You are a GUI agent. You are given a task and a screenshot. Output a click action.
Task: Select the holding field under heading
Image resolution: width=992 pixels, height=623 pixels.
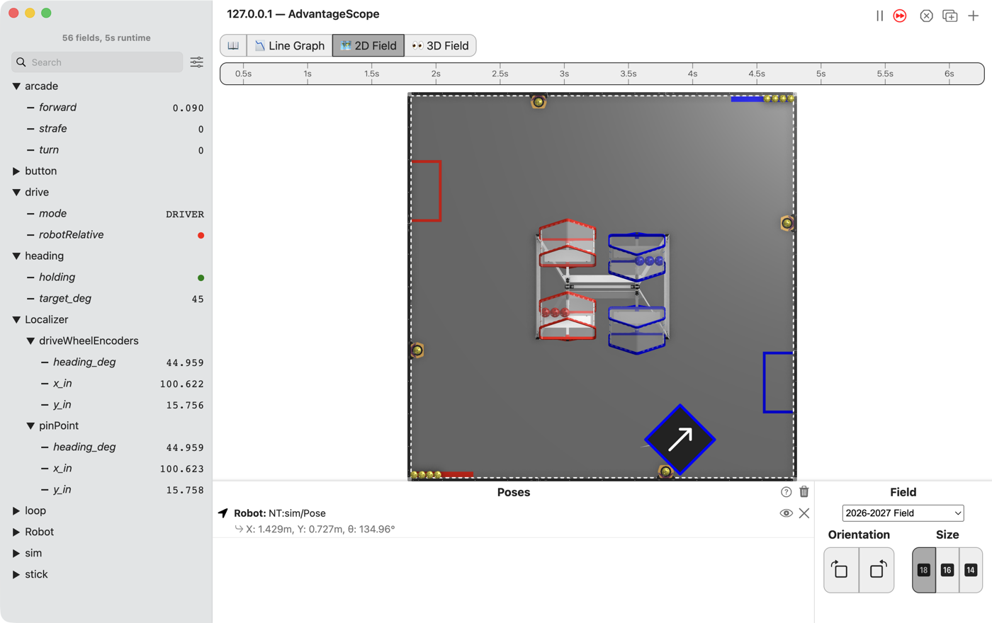tap(106, 278)
